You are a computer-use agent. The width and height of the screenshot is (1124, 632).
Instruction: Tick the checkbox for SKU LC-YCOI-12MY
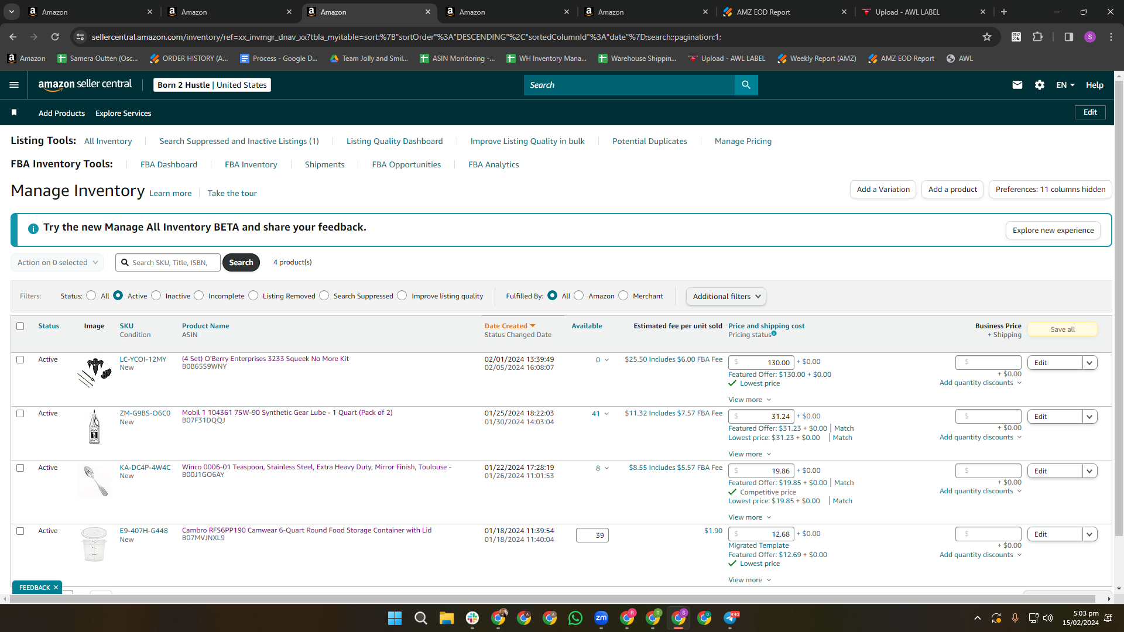(x=20, y=359)
